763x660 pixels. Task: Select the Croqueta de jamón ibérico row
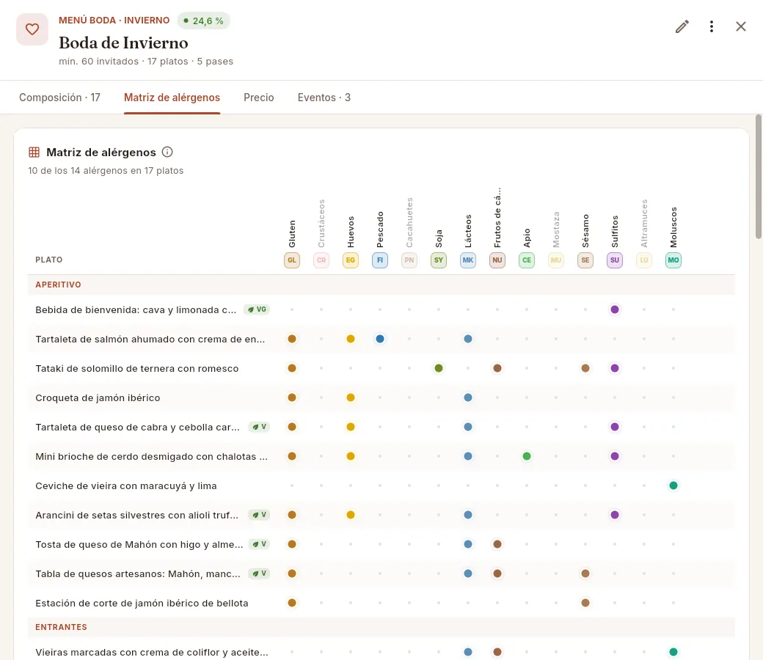click(x=381, y=398)
